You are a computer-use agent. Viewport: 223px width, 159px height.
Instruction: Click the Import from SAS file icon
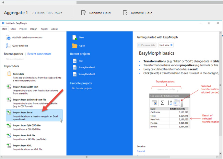(9, 135)
